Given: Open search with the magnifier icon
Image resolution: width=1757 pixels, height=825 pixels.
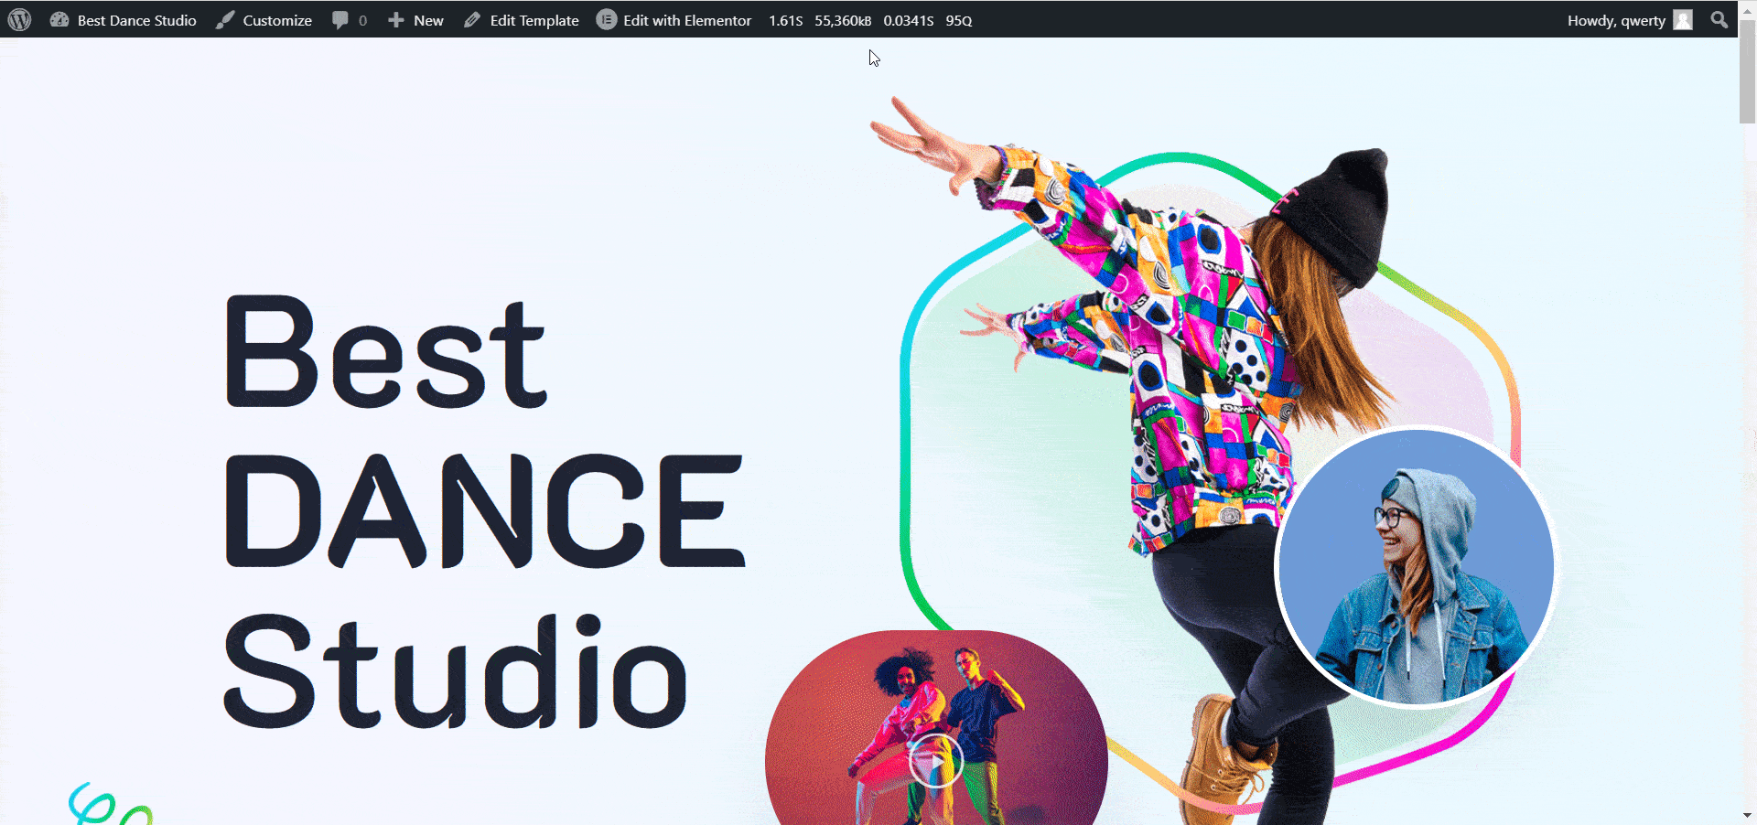Looking at the screenshot, I should point(1719,20).
